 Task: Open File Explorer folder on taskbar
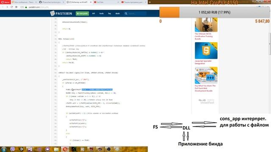56,149
